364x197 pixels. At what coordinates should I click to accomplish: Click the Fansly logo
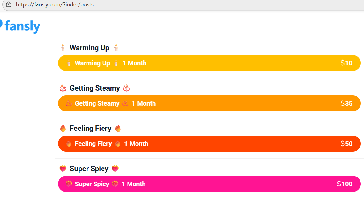click(20, 26)
